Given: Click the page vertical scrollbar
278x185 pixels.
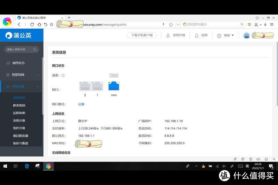Looking at the screenshot, I should [277, 74].
